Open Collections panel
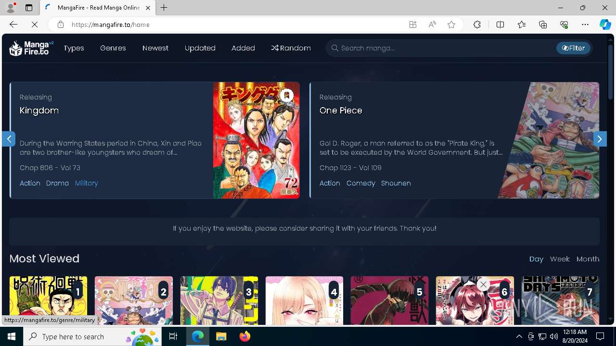The width and height of the screenshot is (616, 346). [x=543, y=25]
